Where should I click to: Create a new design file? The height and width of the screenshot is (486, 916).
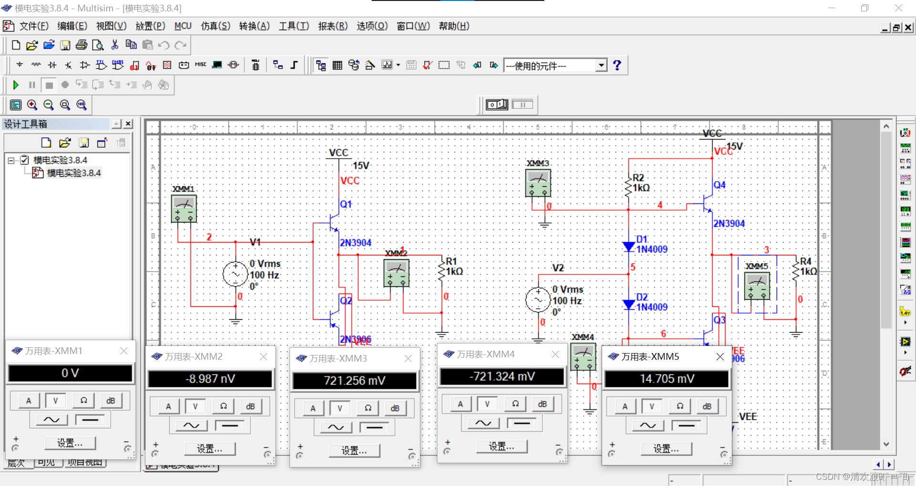click(16, 45)
